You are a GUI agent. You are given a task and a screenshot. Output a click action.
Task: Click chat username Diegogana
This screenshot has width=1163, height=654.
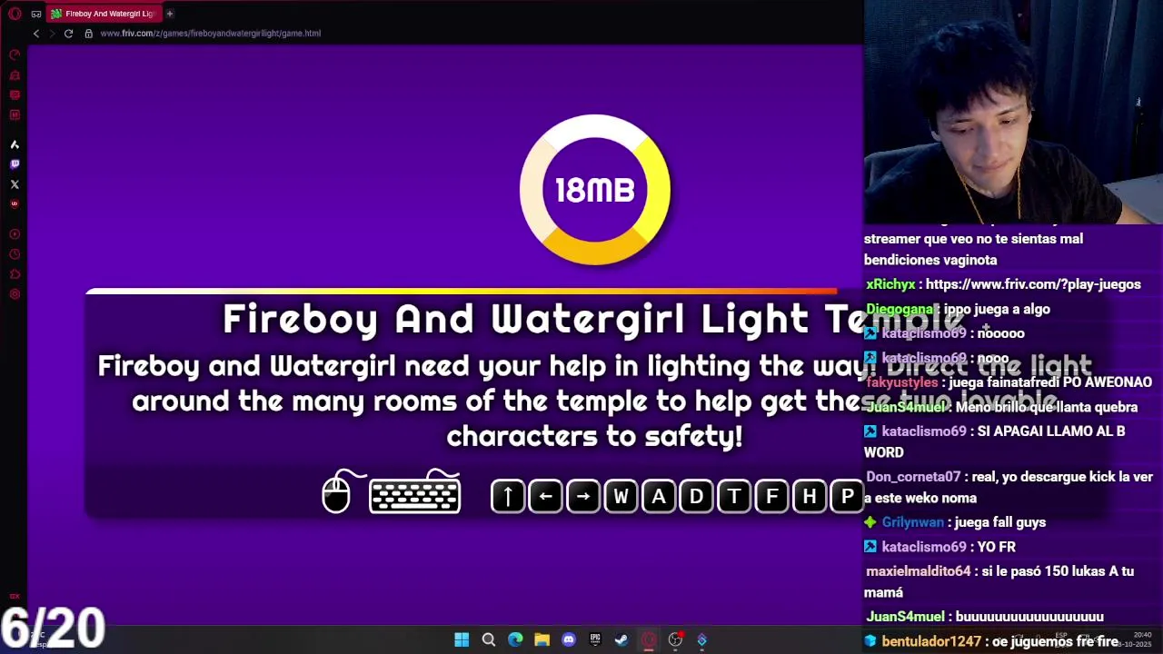point(900,309)
